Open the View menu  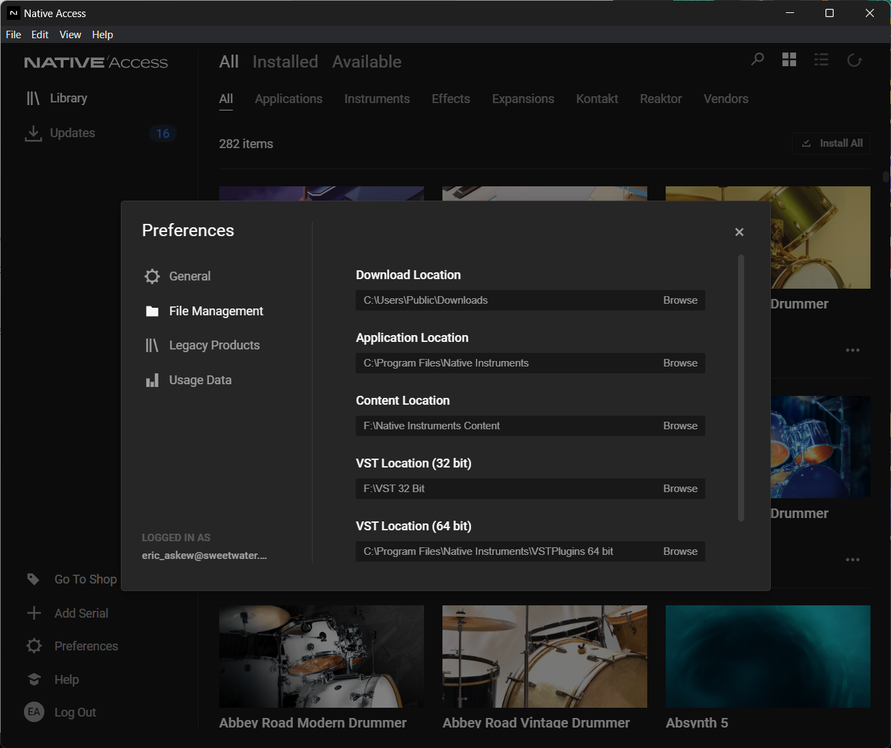tap(70, 35)
